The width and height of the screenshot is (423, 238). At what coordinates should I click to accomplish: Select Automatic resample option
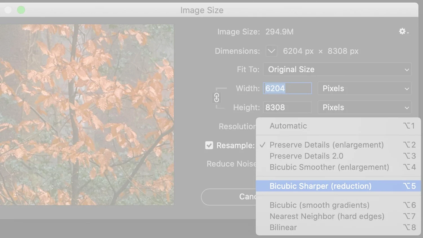(x=338, y=126)
